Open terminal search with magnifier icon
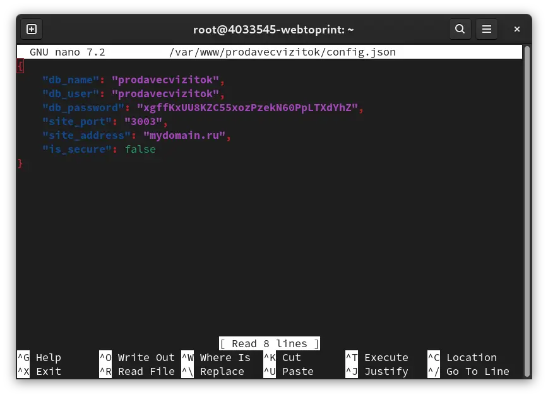Viewport: 548px width, 397px height. [x=460, y=29]
